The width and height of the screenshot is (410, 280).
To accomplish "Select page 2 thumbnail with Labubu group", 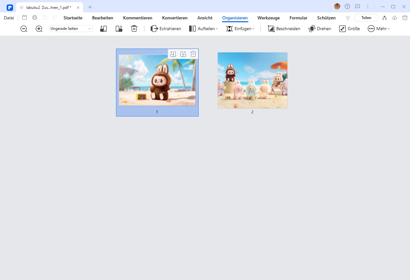I will pyautogui.click(x=252, y=80).
